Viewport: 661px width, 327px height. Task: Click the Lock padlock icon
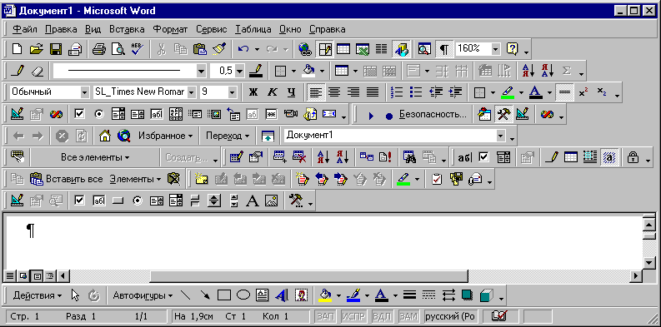click(633, 157)
